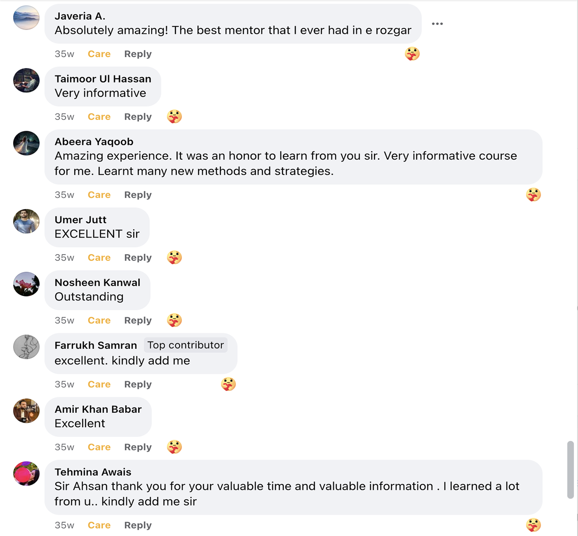Click care emoji under Umer Jutt's comment
The width and height of the screenshot is (578, 536).
pyautogui.click(x=174, y=258)
